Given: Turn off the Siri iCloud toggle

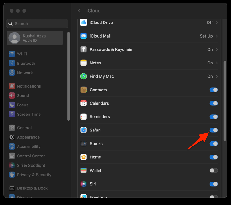Looking at the screenshot, I should pos(213,184).
